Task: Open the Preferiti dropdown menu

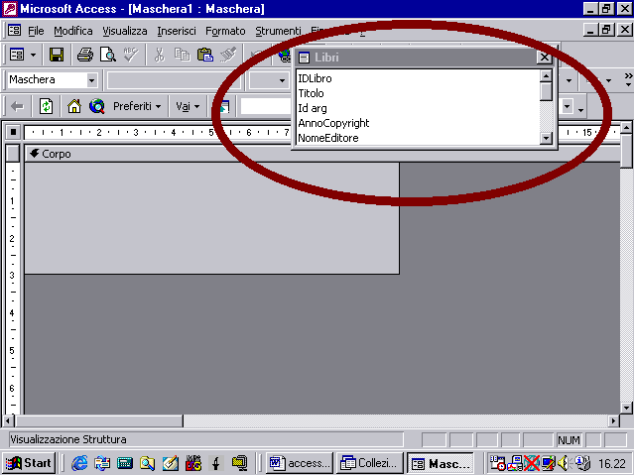Action: pos(137,107)
